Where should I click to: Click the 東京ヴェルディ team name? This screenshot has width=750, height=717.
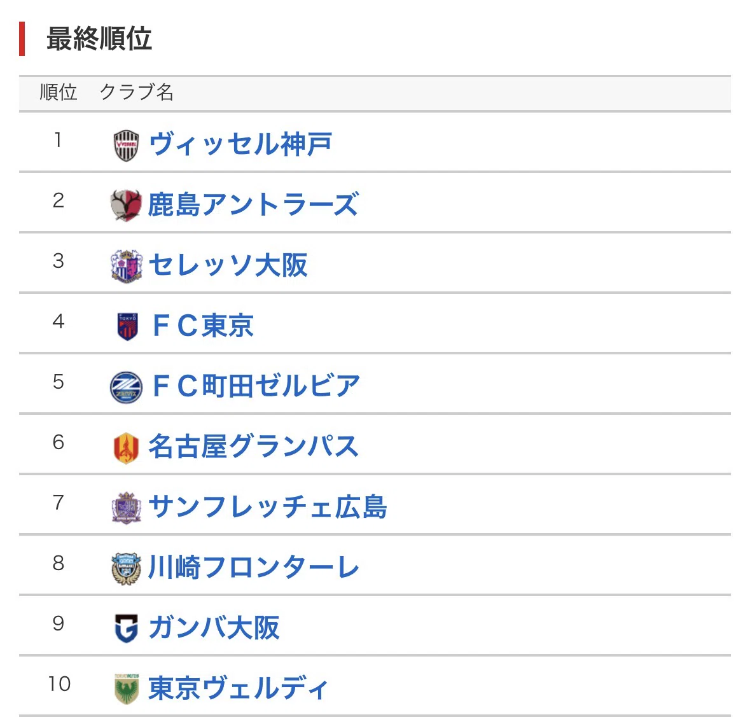(x=238, y=688)
